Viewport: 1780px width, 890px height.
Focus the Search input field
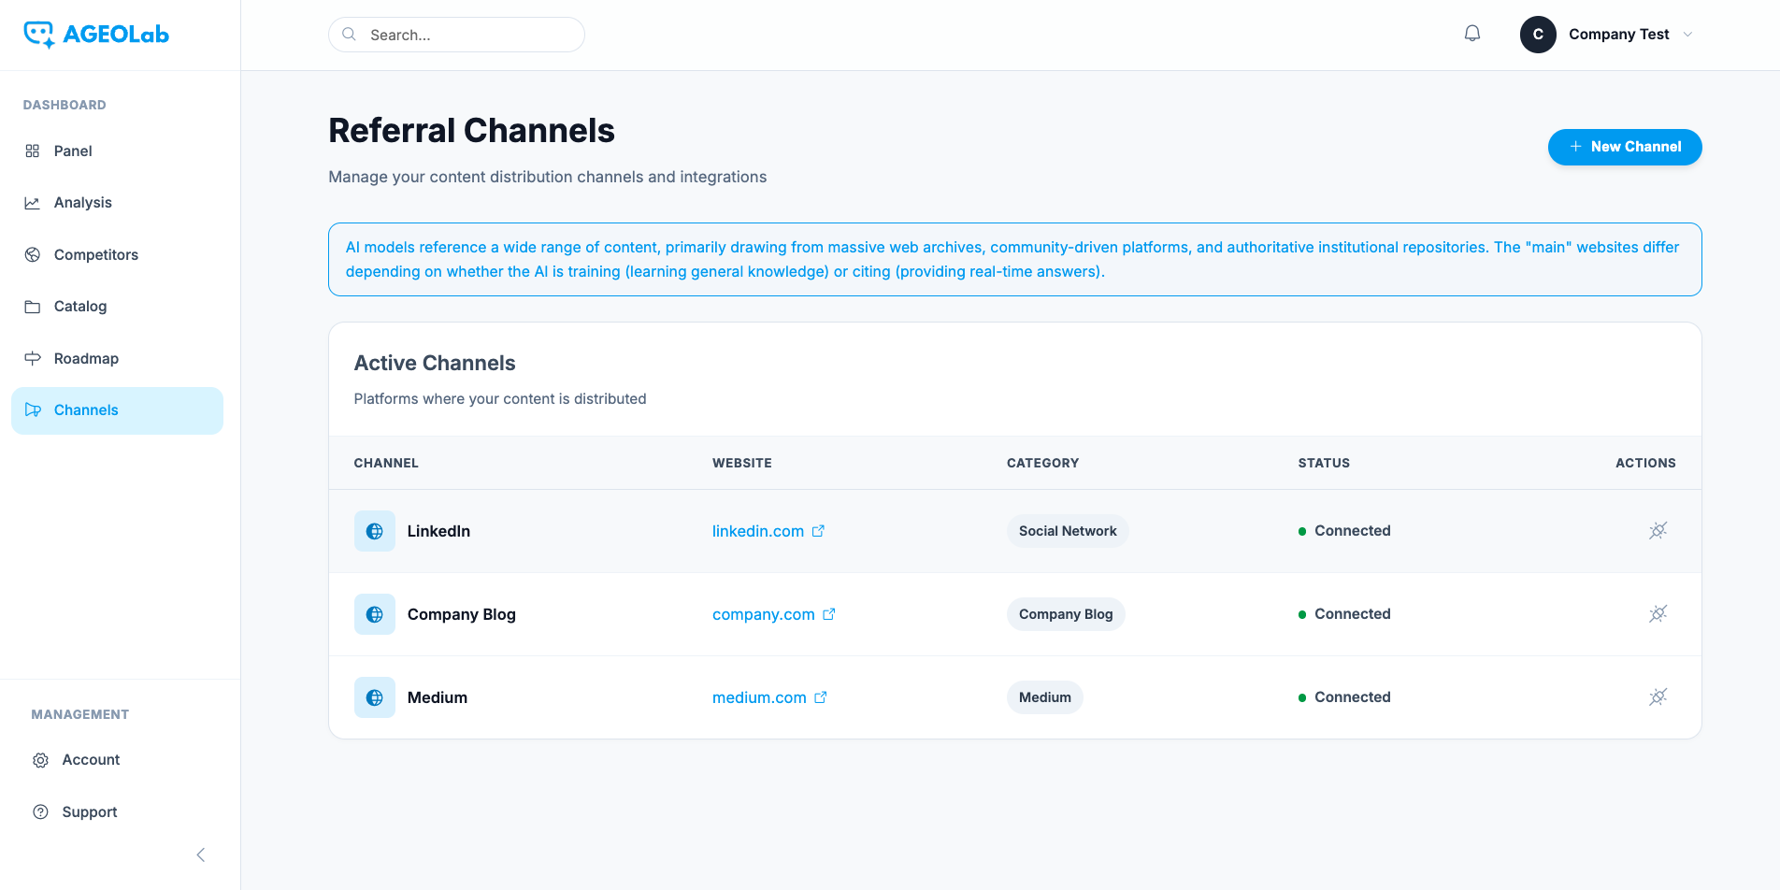(467, 35)
